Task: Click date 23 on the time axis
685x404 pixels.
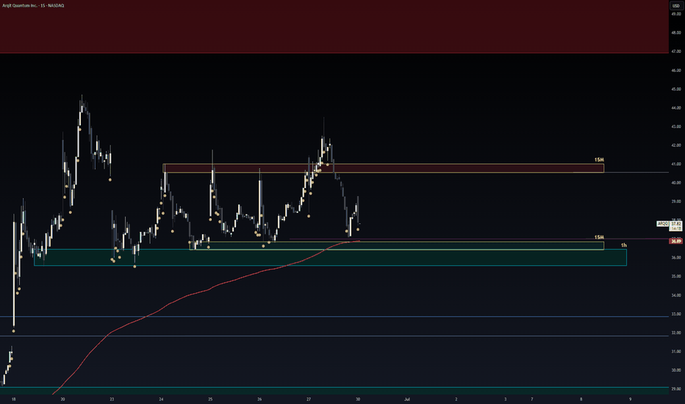Action: click(x=112, y=399)
